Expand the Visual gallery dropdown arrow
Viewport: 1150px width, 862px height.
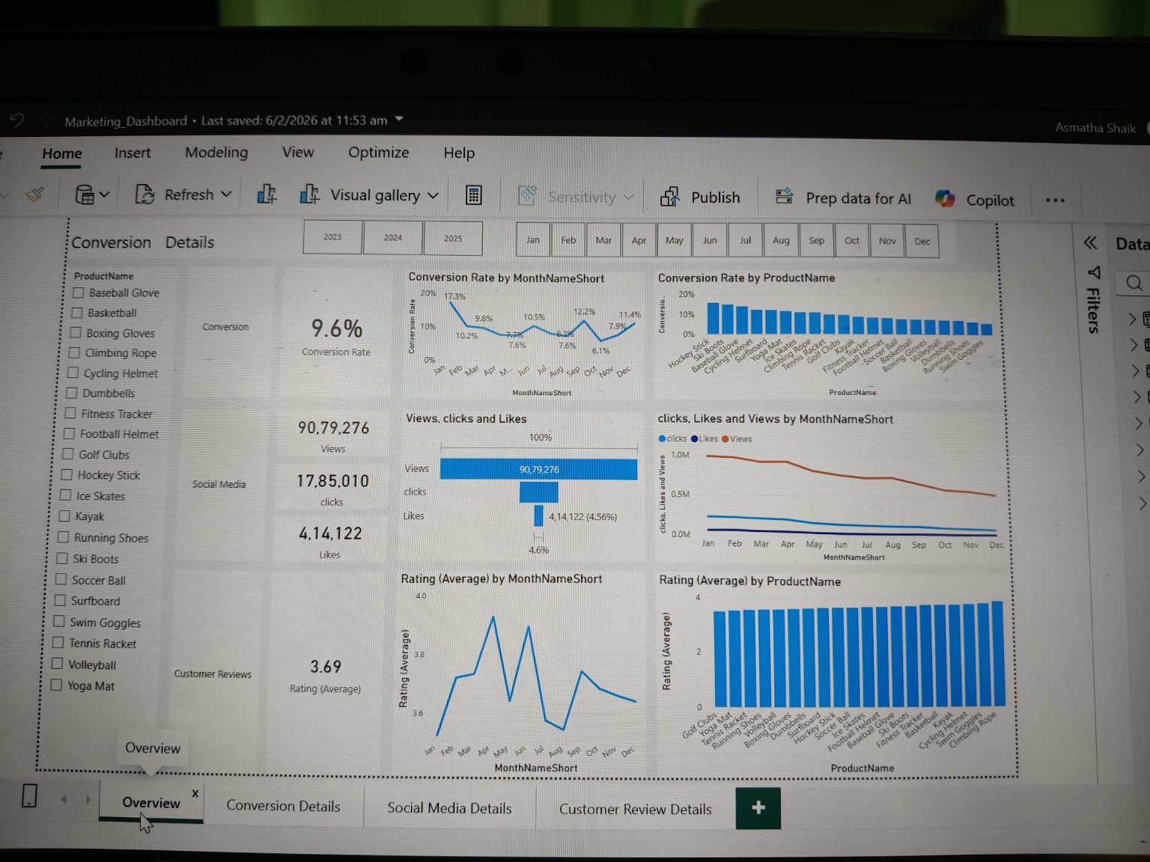click(433, 196)
